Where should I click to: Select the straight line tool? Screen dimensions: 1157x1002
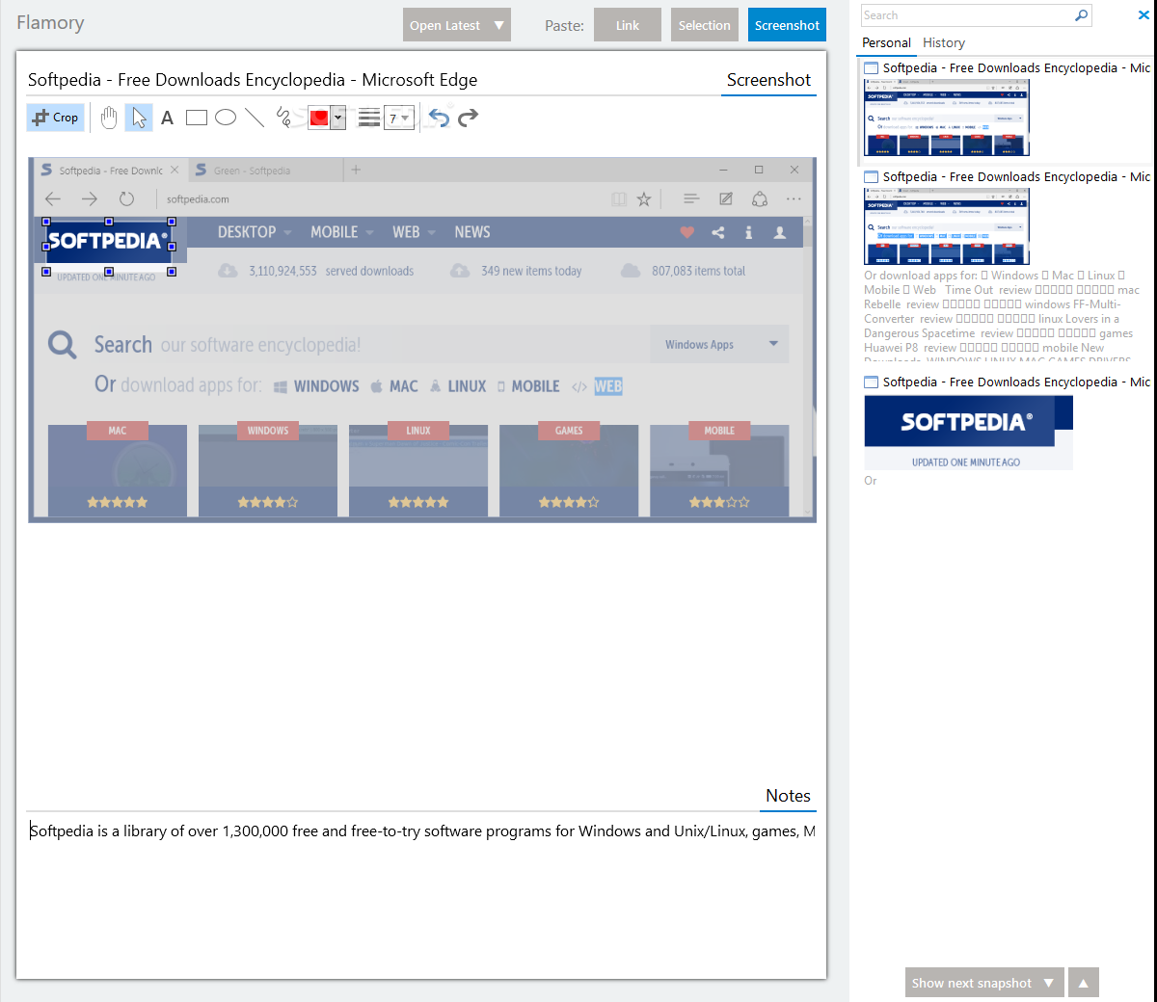(x=255, y=118)
